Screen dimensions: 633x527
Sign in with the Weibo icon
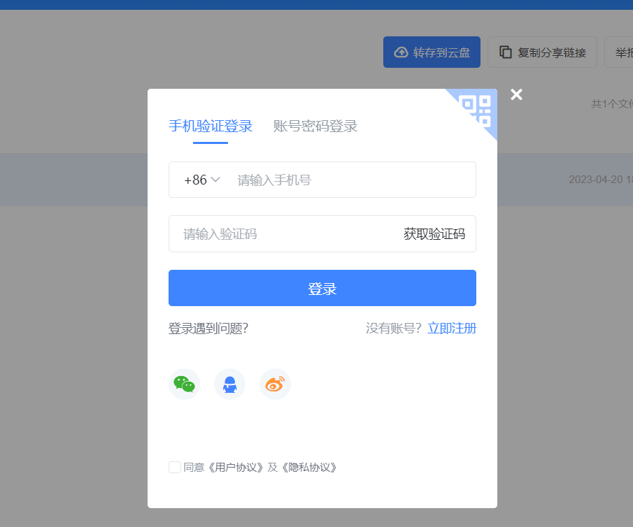(274, 384)
